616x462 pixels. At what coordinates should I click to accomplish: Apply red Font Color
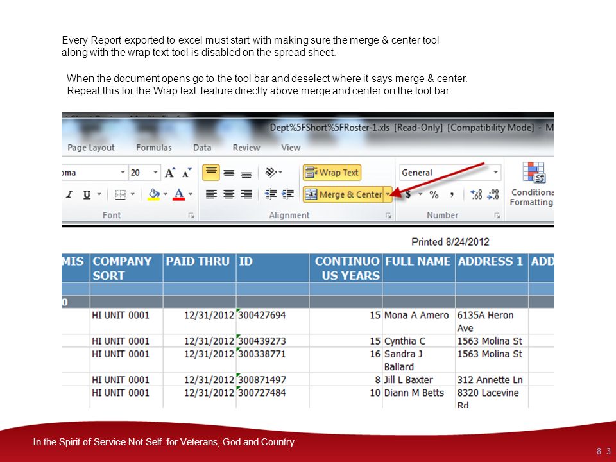pos(179,194)
